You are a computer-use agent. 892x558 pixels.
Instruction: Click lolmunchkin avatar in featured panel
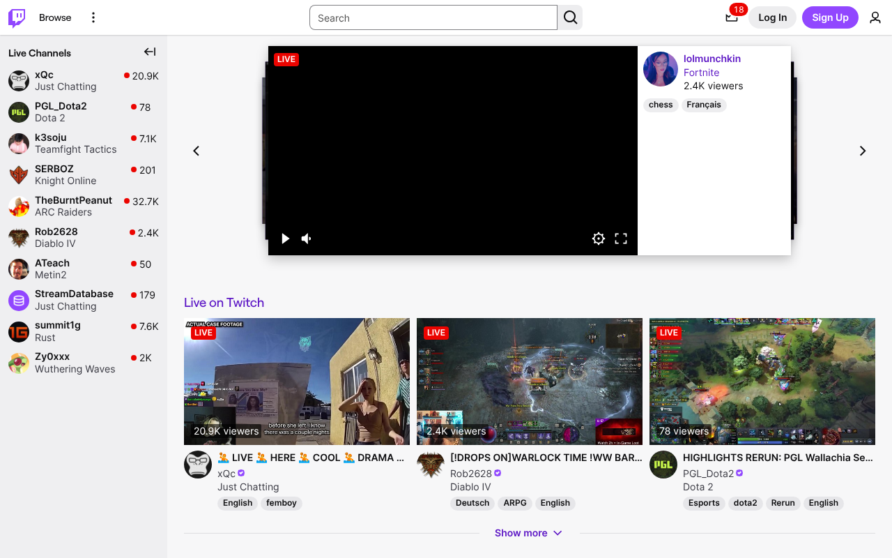pos(661,69)
